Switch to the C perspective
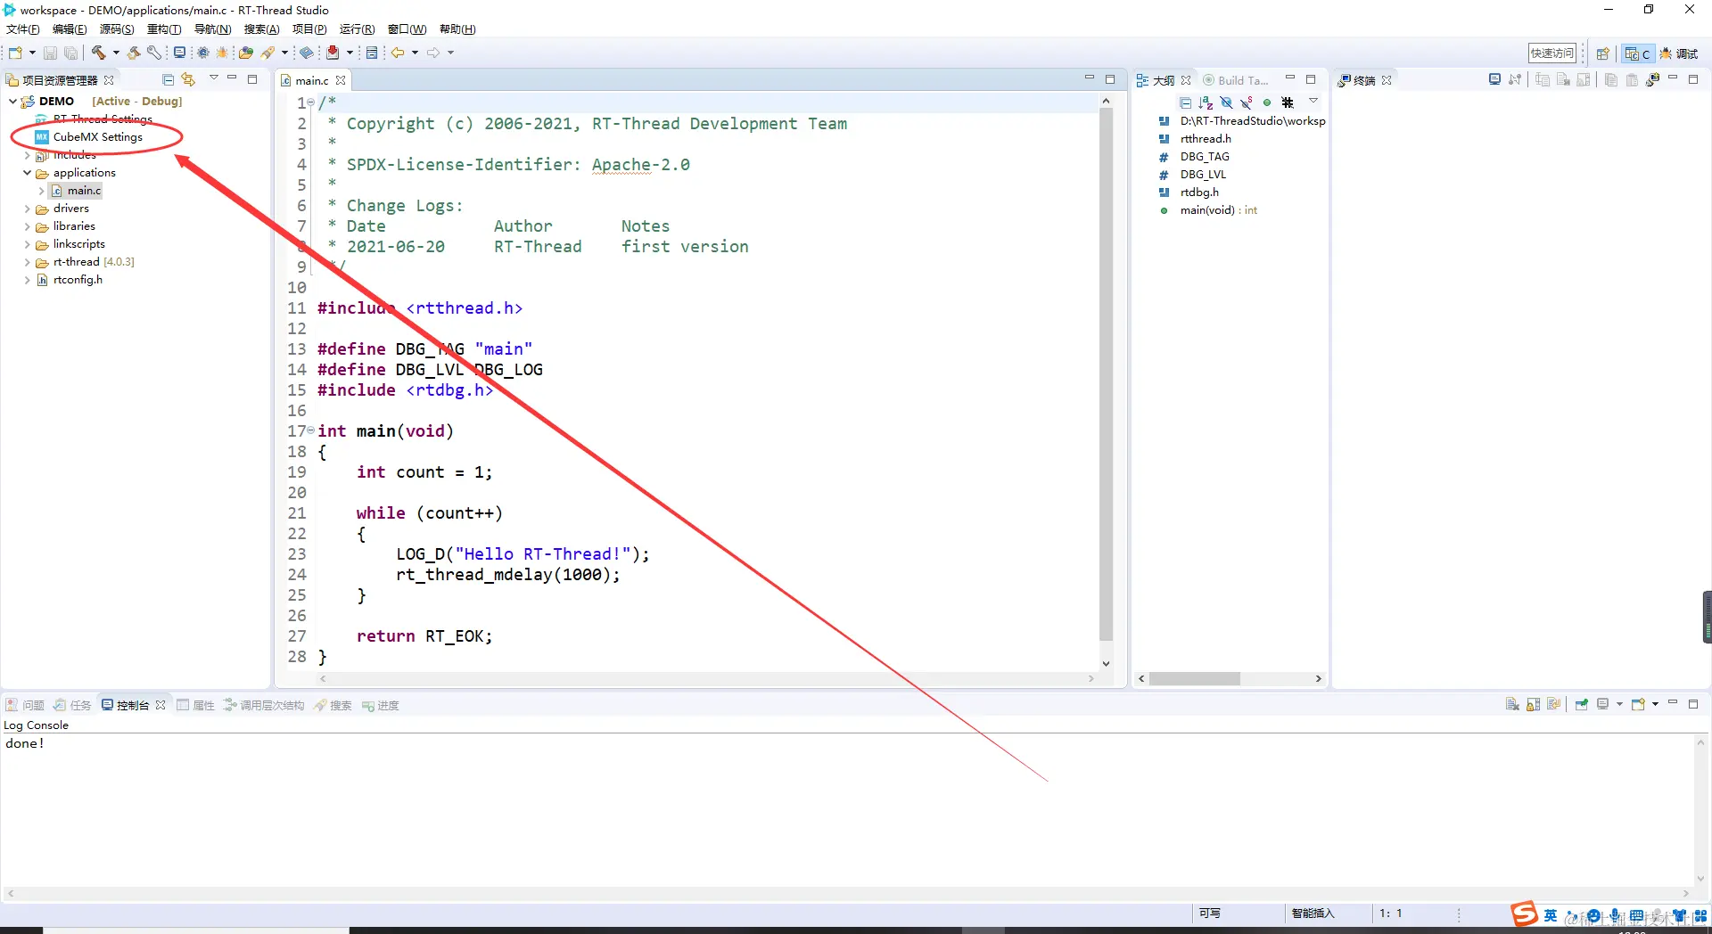The width and height of the screenshot is (1712, 934). click(x=1637, y=53)
